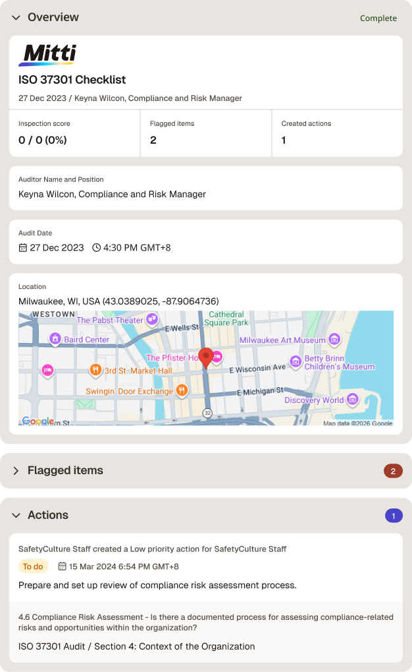Click the Swingin' Door Exchange restaurant icon
Viewport: 412px width, 672px height.
(x=182, y=390)
